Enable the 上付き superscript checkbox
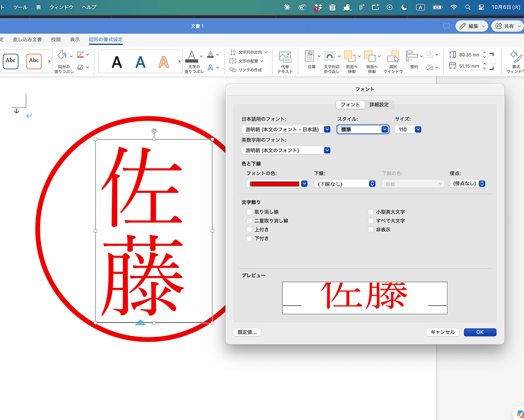The height and width of the screenshot is (420, 524). click(249, 229)
